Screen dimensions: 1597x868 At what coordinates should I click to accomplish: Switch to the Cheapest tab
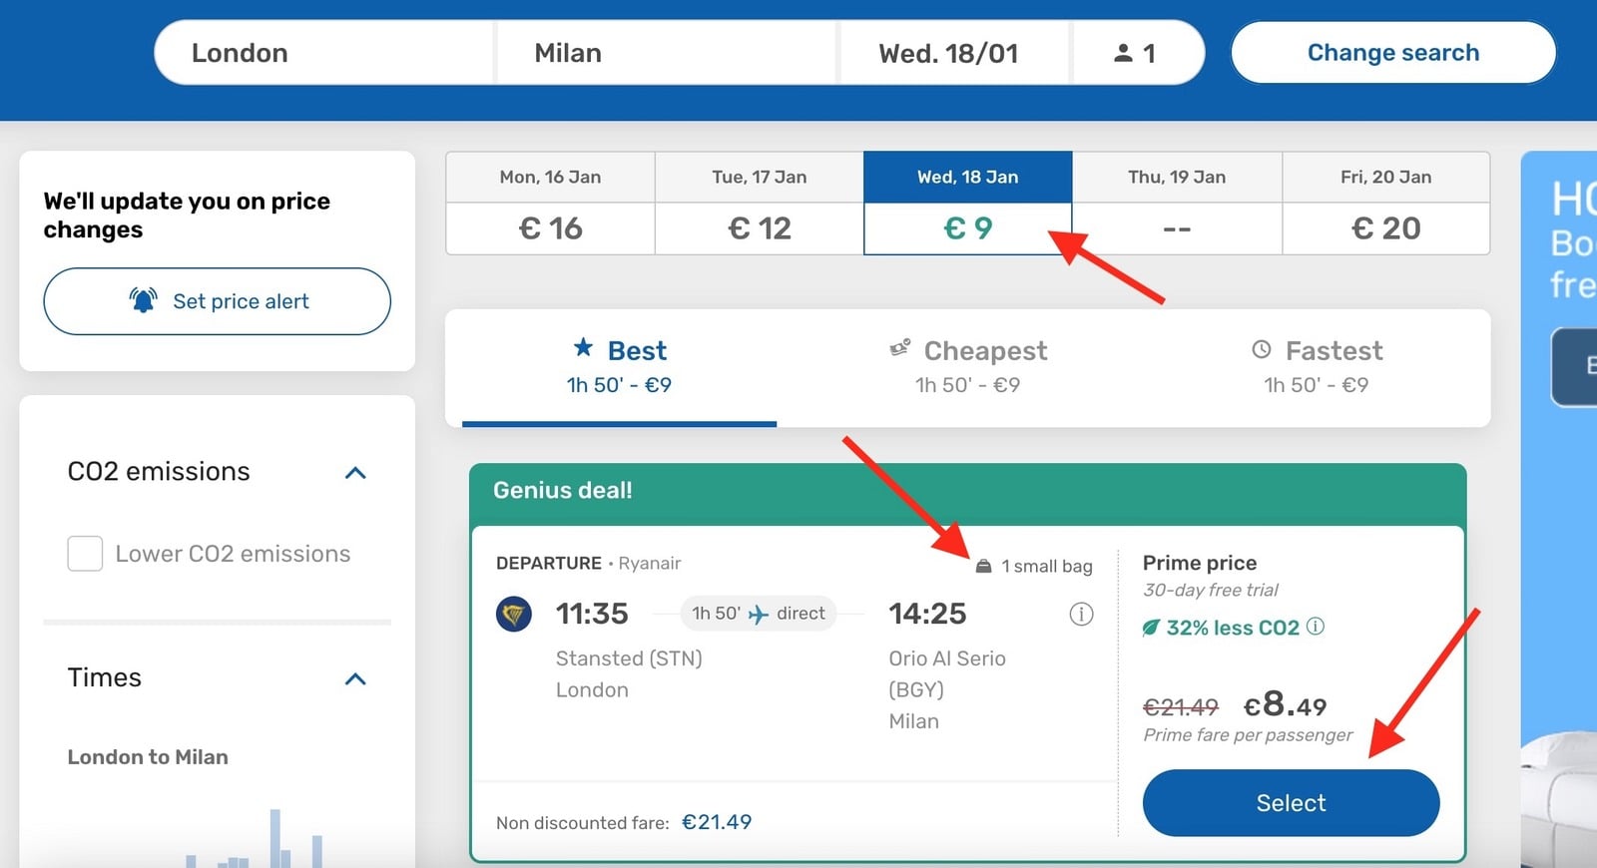point(967,367)
